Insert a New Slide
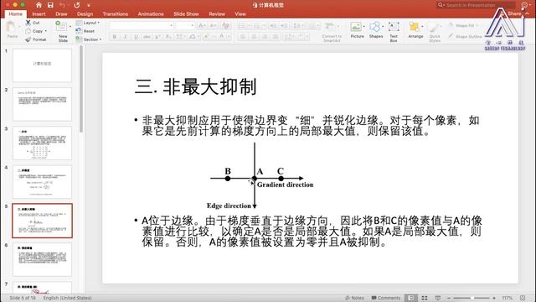Image resolution: width=536 pixels, height=302 pixels. coord(63,32)
